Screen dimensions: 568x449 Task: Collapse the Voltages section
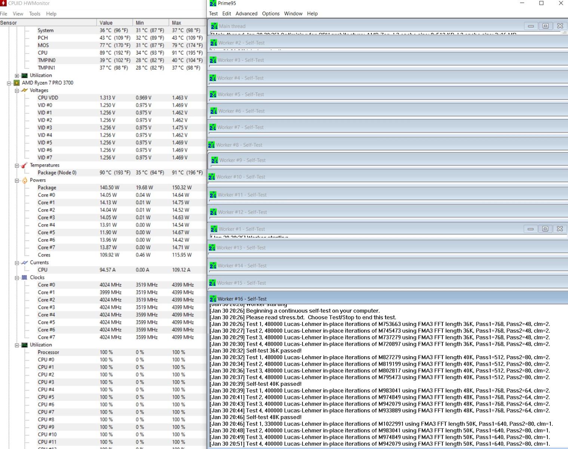(17, 91)
